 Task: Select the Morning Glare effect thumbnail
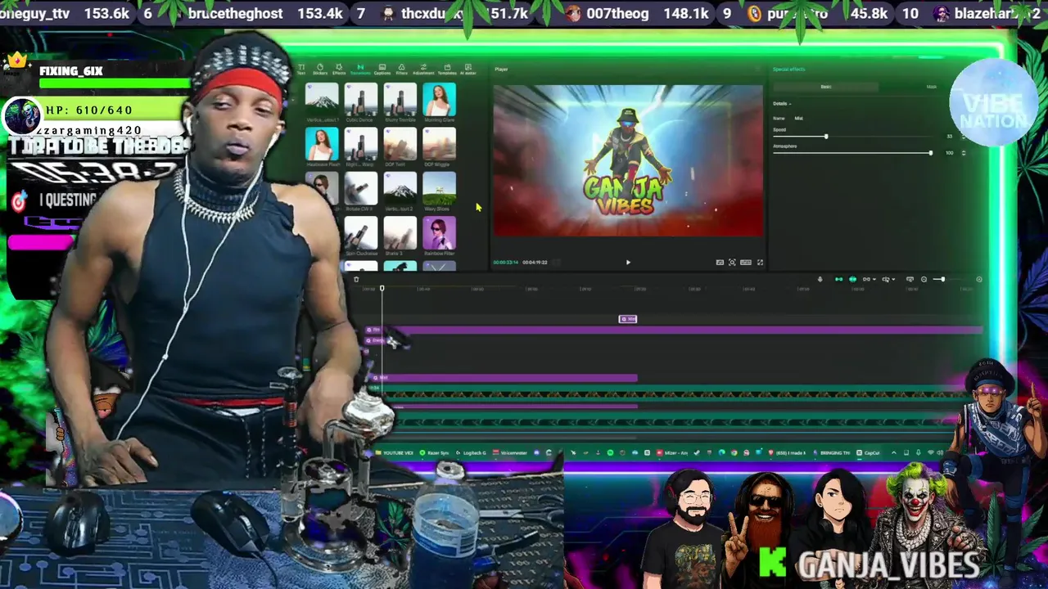(x=440, y=99)
